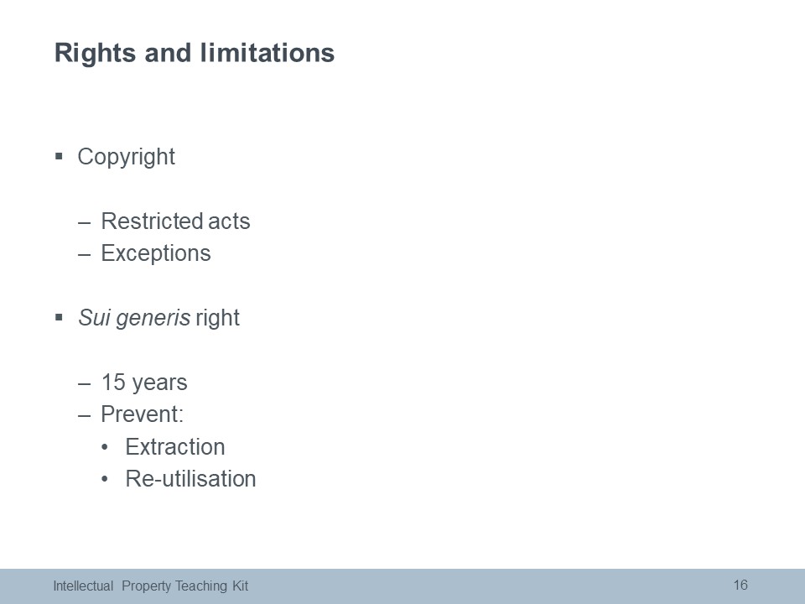Click the Prevent: sub-item
The image size is (805, 604).
(143, 414)
